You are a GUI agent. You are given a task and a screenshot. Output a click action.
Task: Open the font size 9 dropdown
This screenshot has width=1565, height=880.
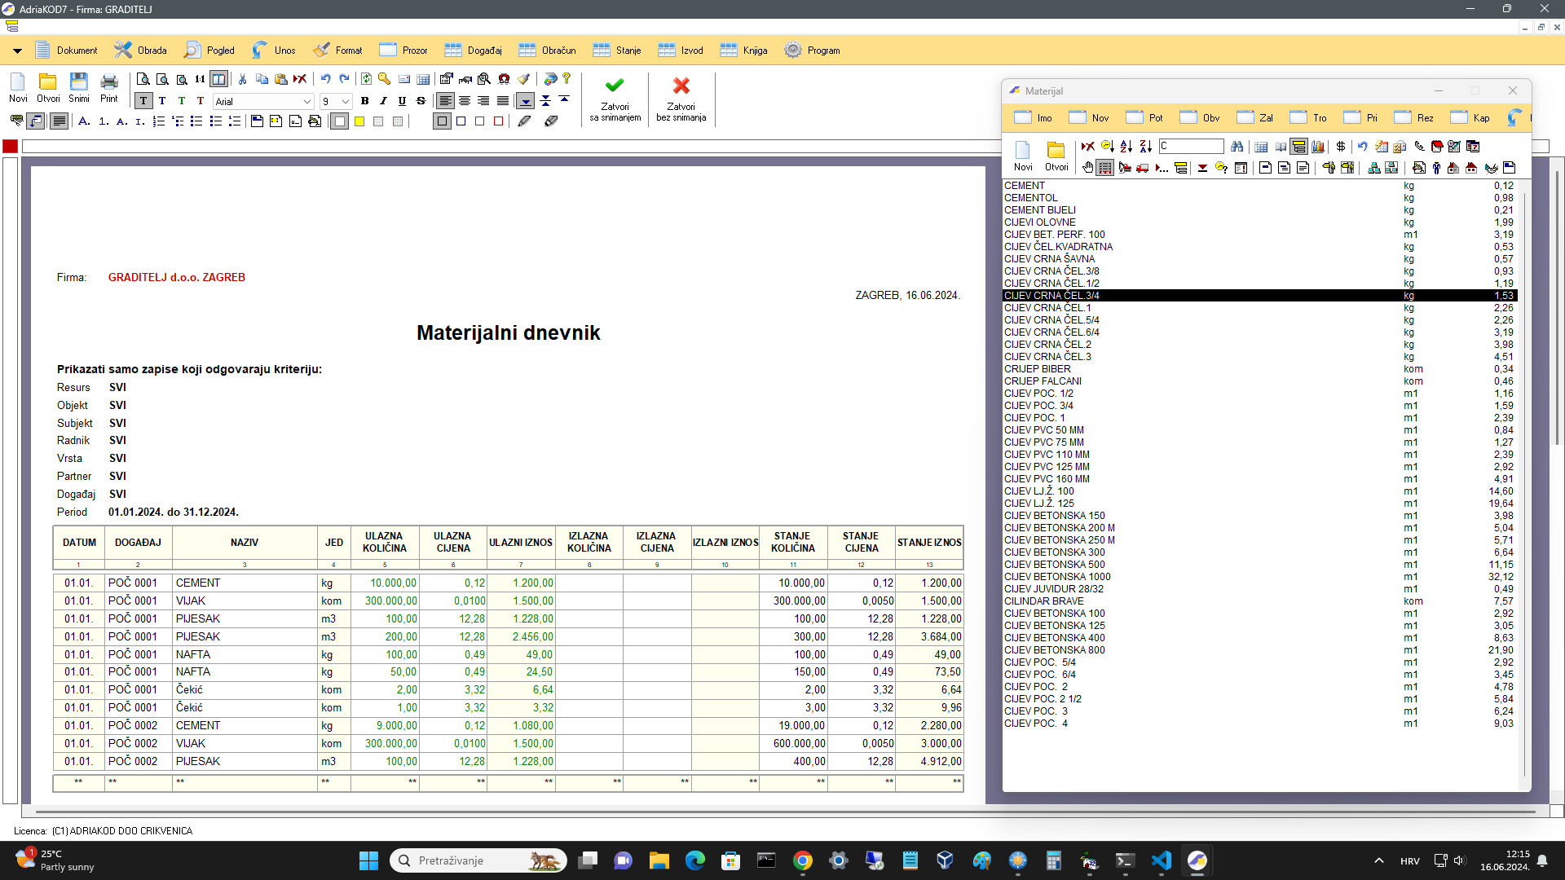pos(346,102)
